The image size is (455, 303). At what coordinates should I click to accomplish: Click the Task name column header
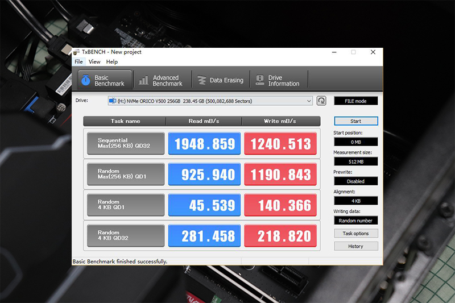click(125, 121)
